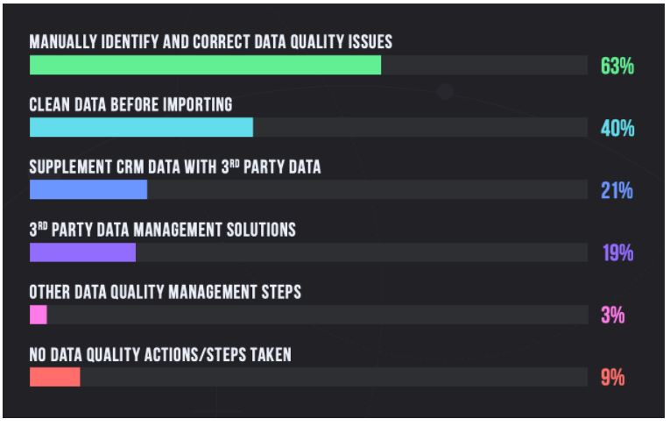
Task: Select the 9% value label
Action: point(613,378)
